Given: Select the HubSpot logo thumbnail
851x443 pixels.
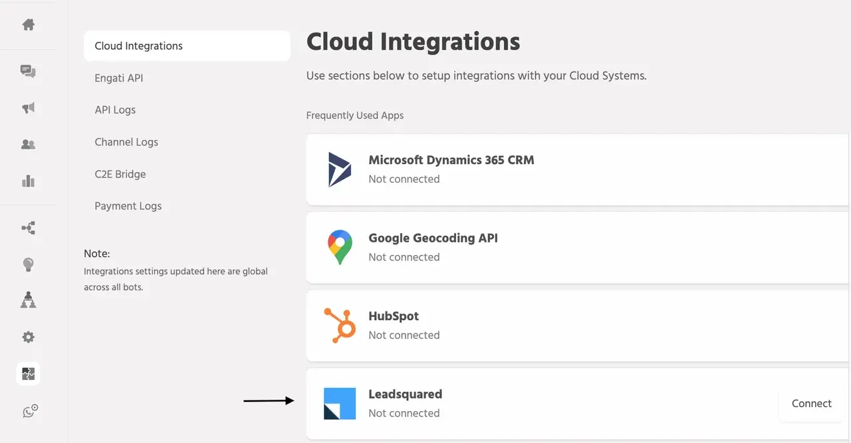Looking at the screenshot, I should click(x=340, y=325).
